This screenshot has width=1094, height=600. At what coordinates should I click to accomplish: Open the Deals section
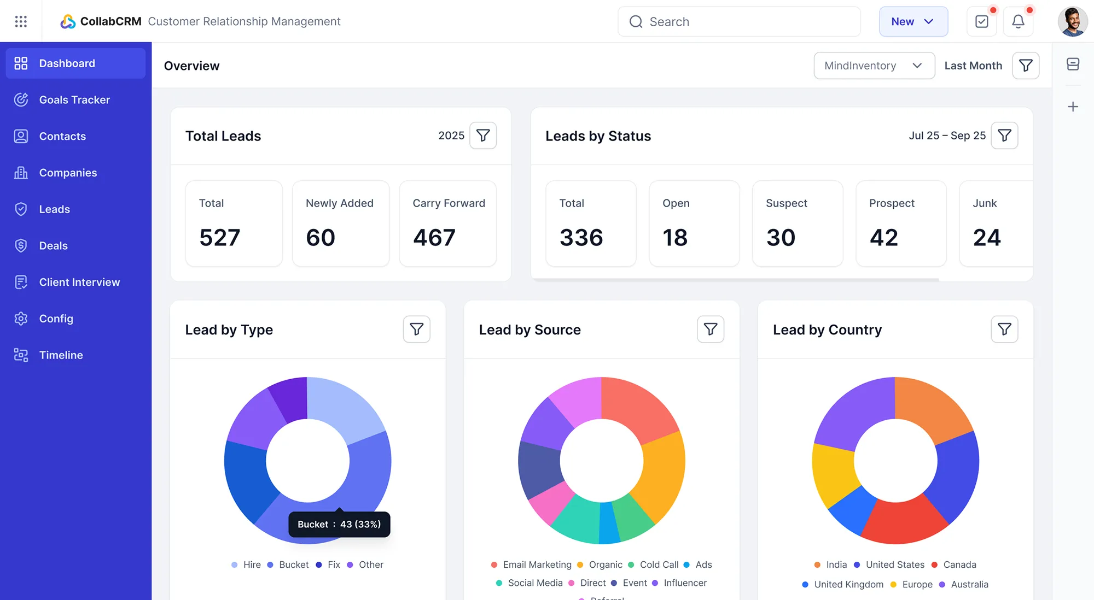pyautogui.click(x=54, y=245)
